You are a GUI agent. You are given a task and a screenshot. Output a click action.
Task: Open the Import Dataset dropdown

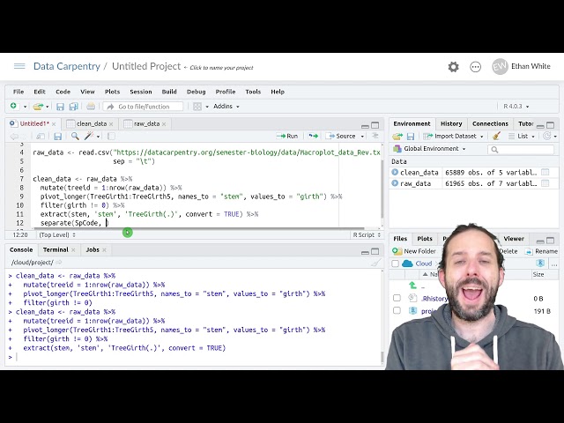[453, 137]
